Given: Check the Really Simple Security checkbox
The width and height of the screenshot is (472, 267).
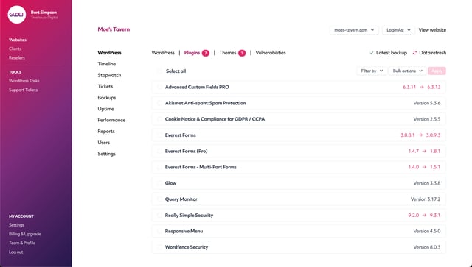Looking at the screenshot, I should pos(159,216).
